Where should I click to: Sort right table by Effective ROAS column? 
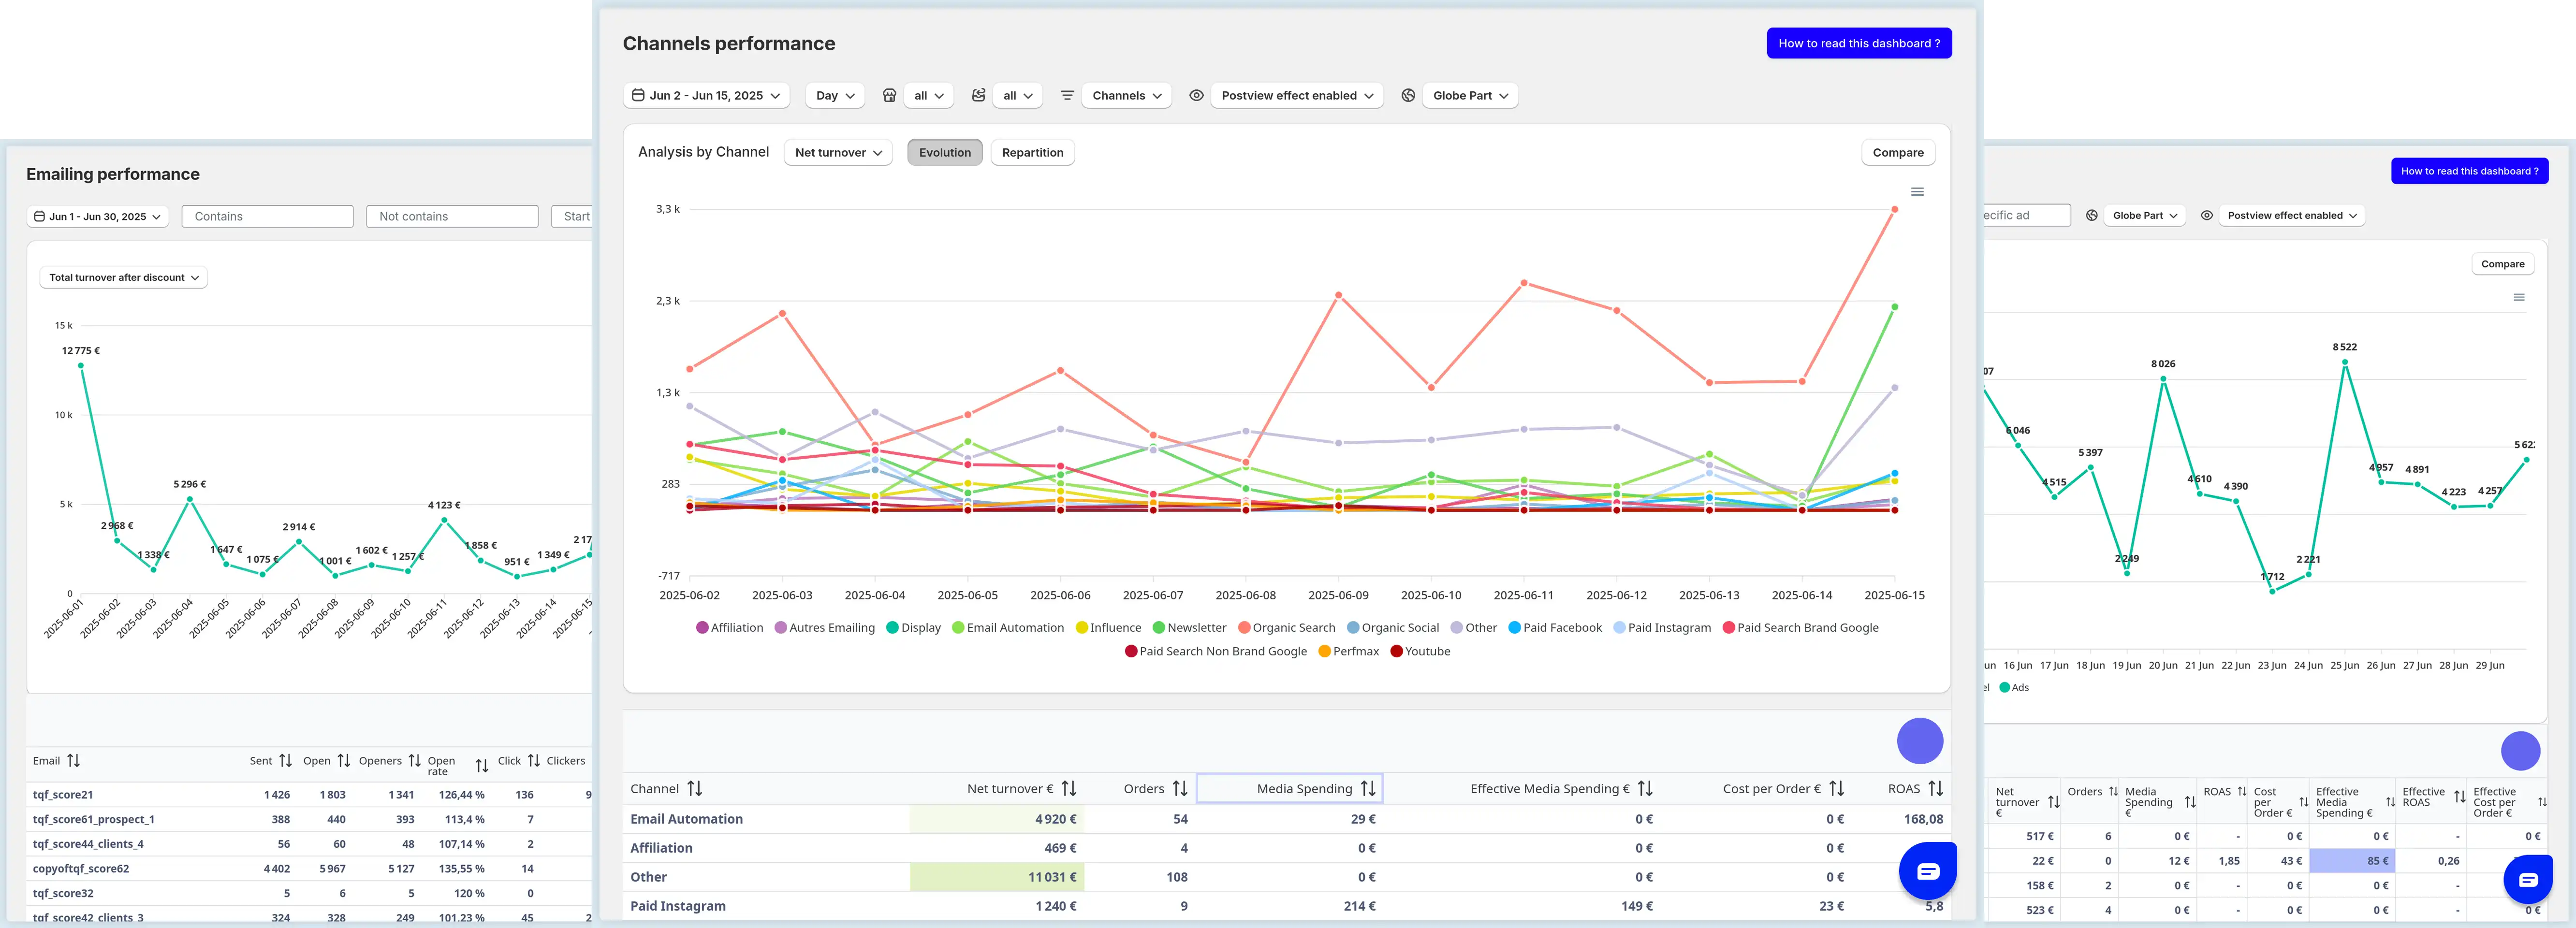2460,797
